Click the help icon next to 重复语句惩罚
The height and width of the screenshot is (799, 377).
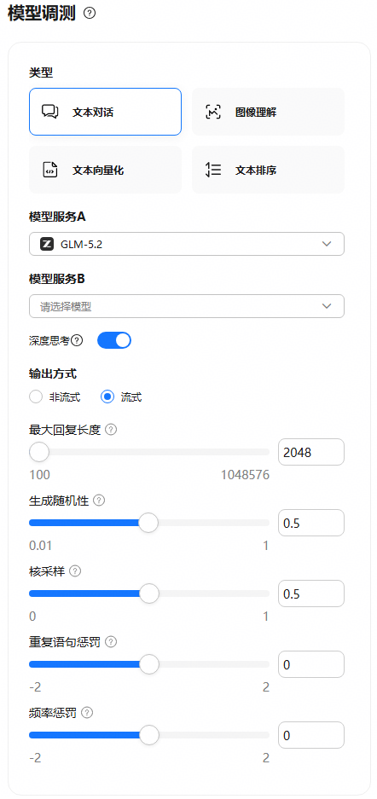tap(111, 642)
